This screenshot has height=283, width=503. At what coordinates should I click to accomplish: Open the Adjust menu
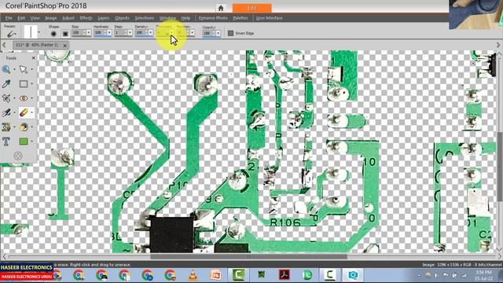(68, 18)
